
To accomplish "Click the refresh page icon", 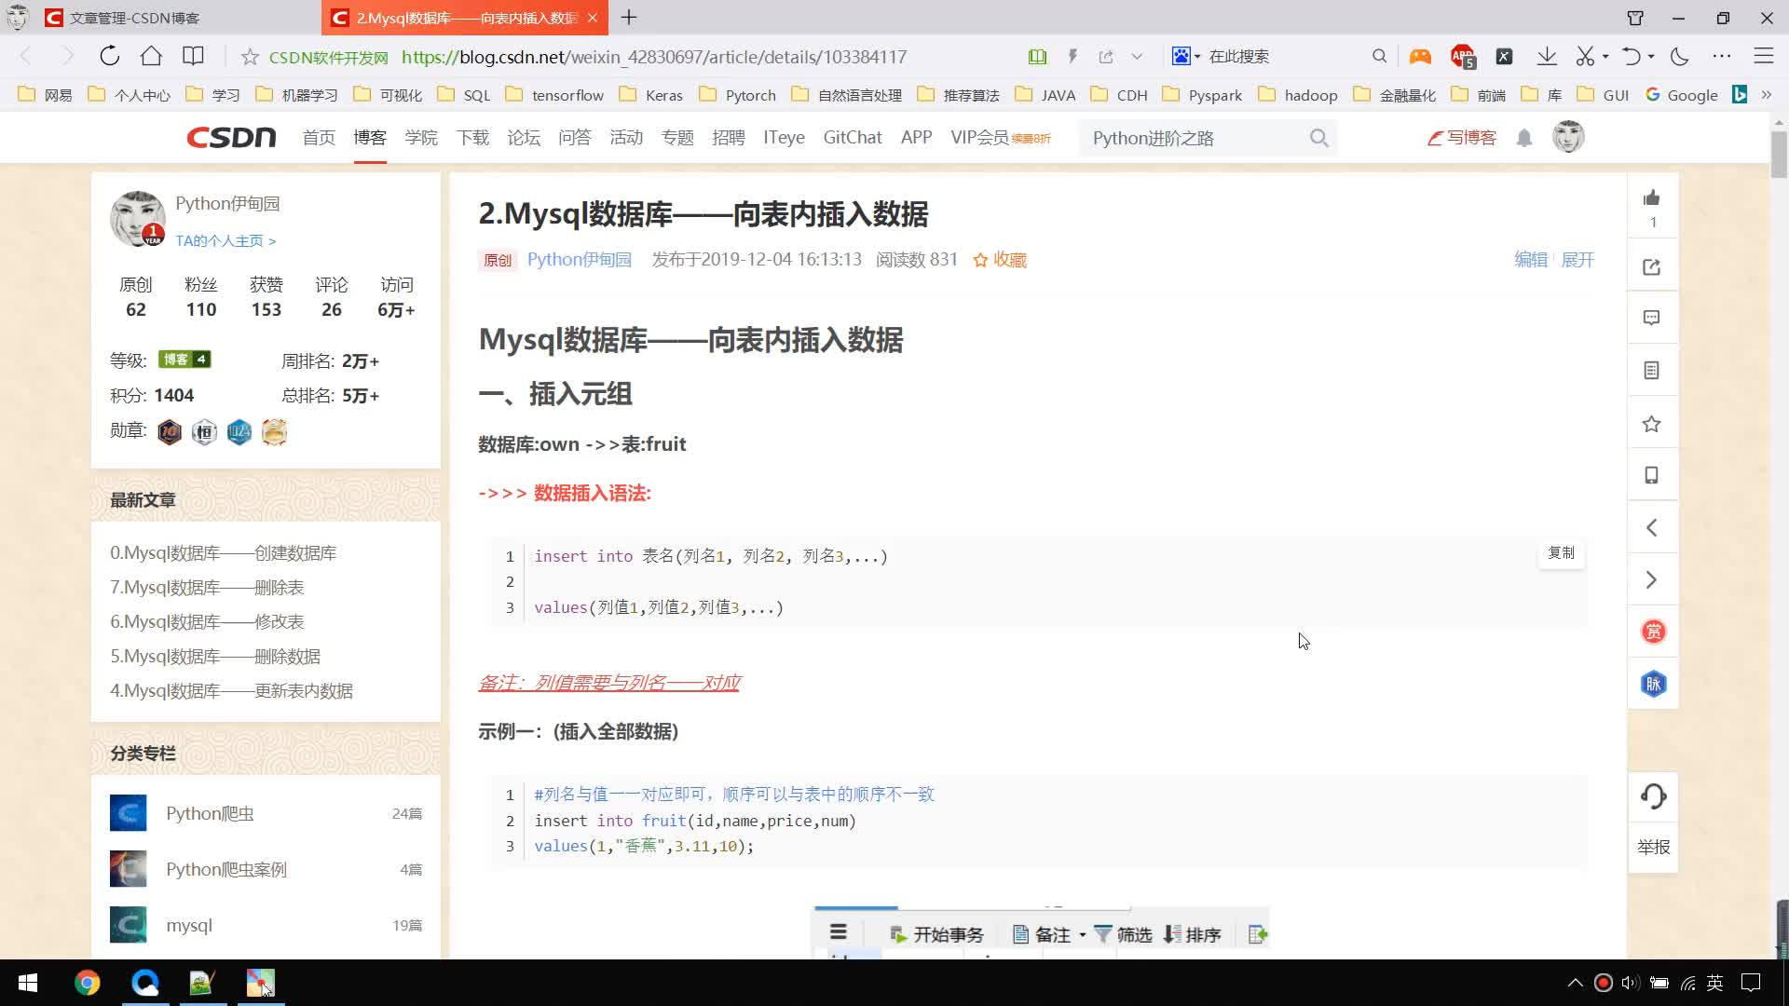I will pyautogui.click(x=110, y=56).
